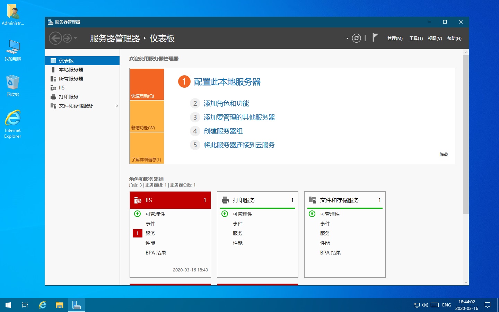The width and height of the screenshot is (499, 312).
Task: Click the IIS icon in the sidebar
Action: pos(53,88)
